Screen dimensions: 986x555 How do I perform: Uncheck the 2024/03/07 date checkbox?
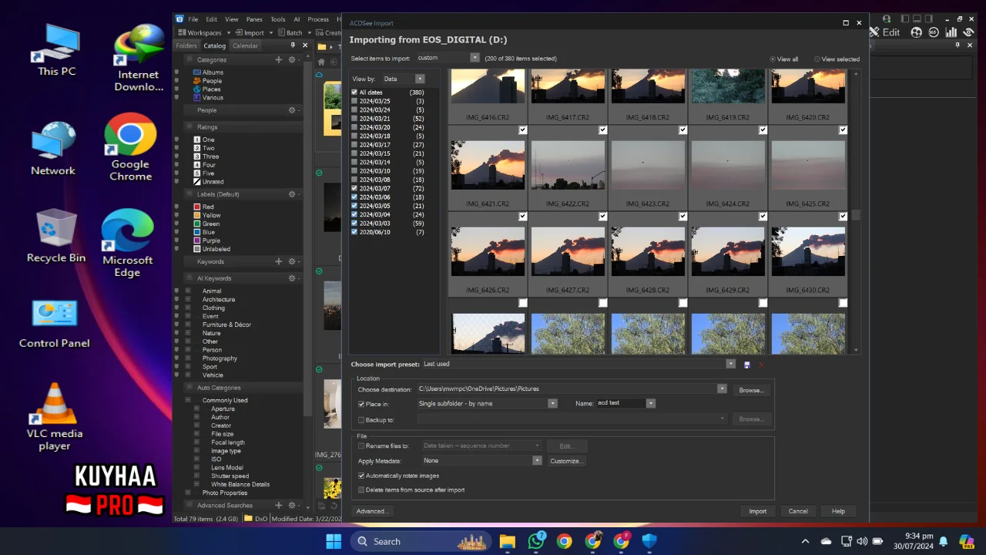(x=354, y=188)
